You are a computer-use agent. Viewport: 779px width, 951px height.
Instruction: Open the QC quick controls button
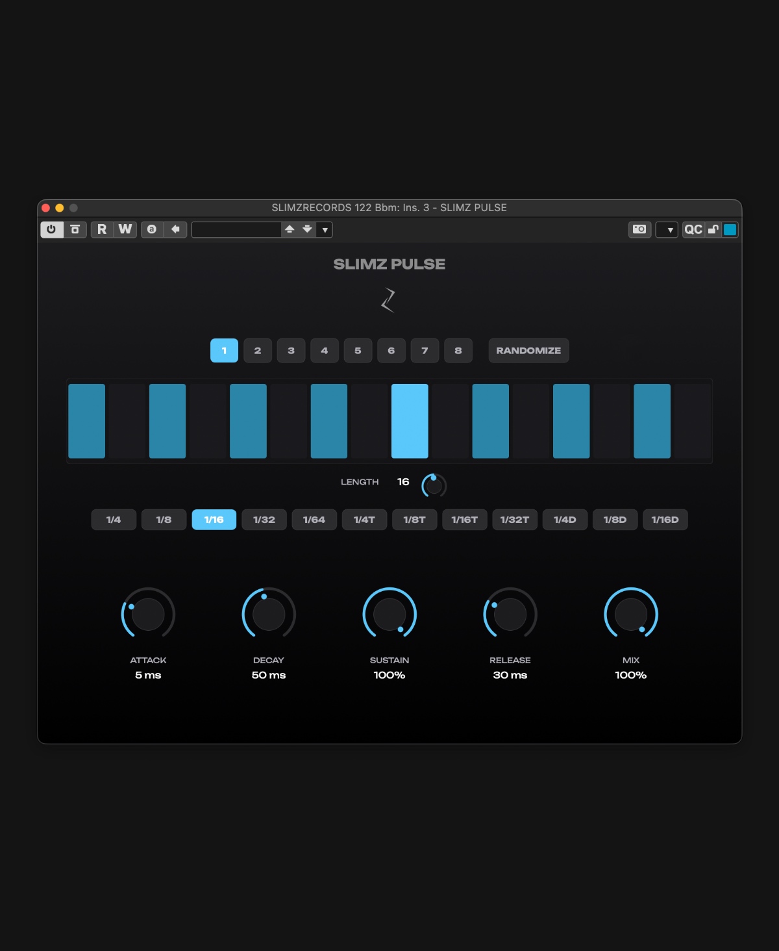coord(693,229)
